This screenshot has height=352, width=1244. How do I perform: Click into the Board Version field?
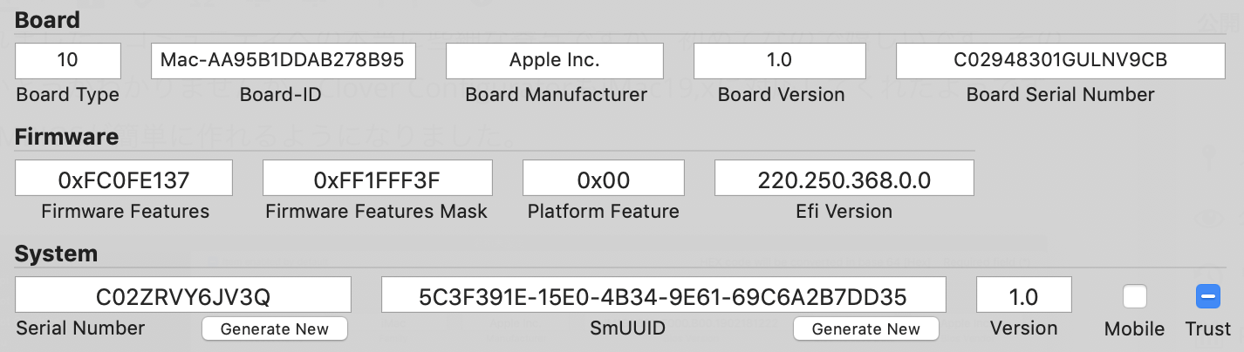coord(780,60)
